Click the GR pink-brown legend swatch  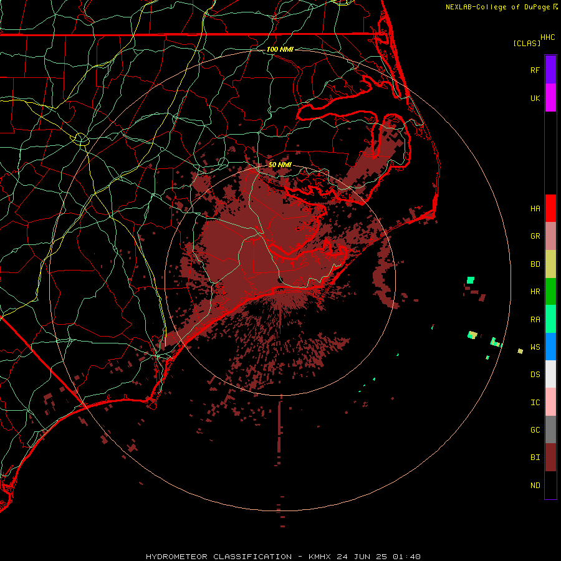(x=550, y=236)
